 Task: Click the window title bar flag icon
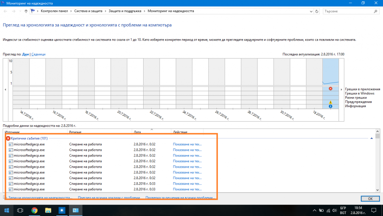pos(3,3)
